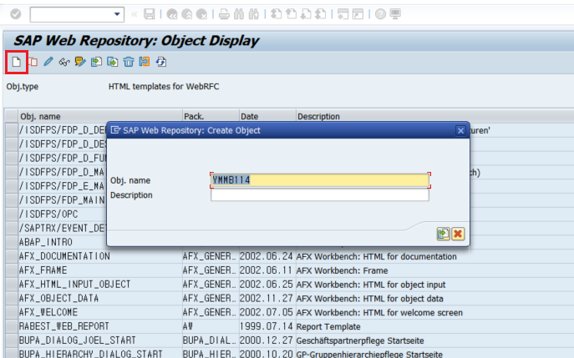The width and height of the screenshot is (574, 358).
Task: Click the Exit up-arrow icon
Action: [x=186, y=14]
